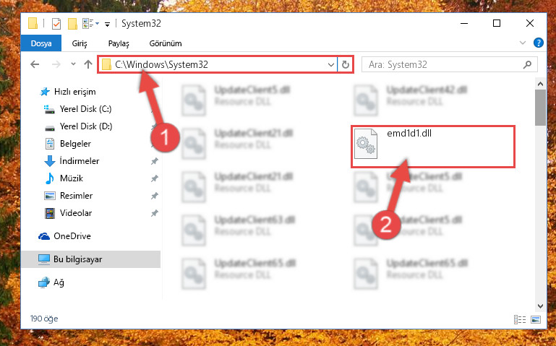Switch to details view layout
The width and height of the screenshot is (556, 346).
[x=519, y=319]
